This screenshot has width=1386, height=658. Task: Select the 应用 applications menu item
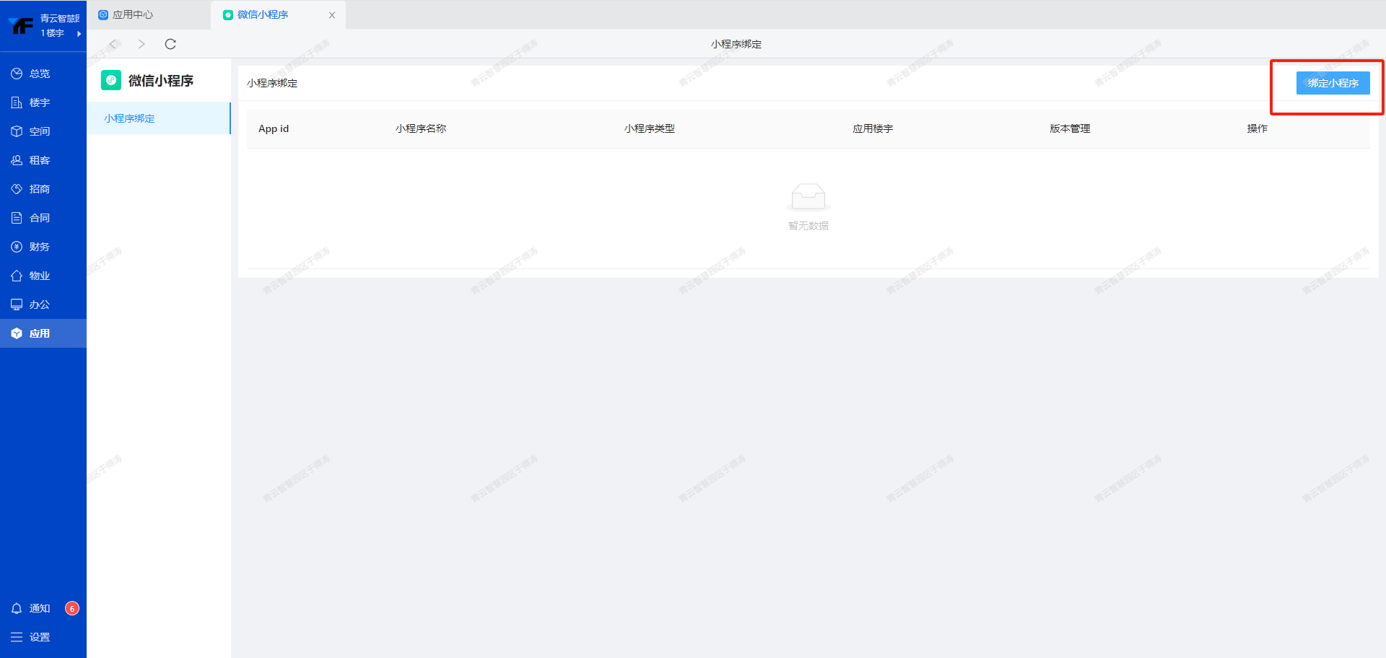pos(39,333)
